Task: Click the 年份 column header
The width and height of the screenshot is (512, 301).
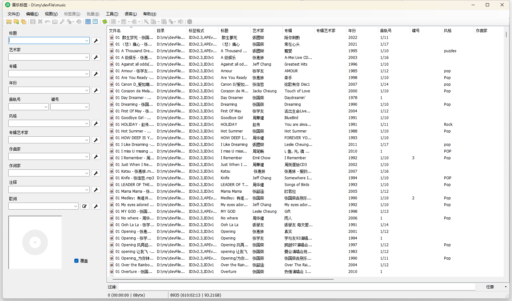Action: pyautogui.click(x=352, y=31)
